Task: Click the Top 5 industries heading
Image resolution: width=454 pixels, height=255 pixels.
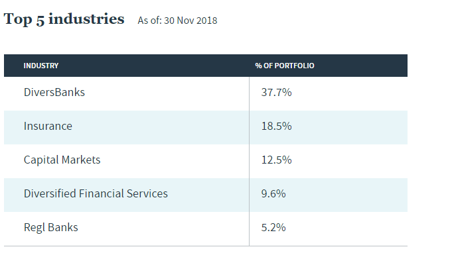Action: (64, 19)
